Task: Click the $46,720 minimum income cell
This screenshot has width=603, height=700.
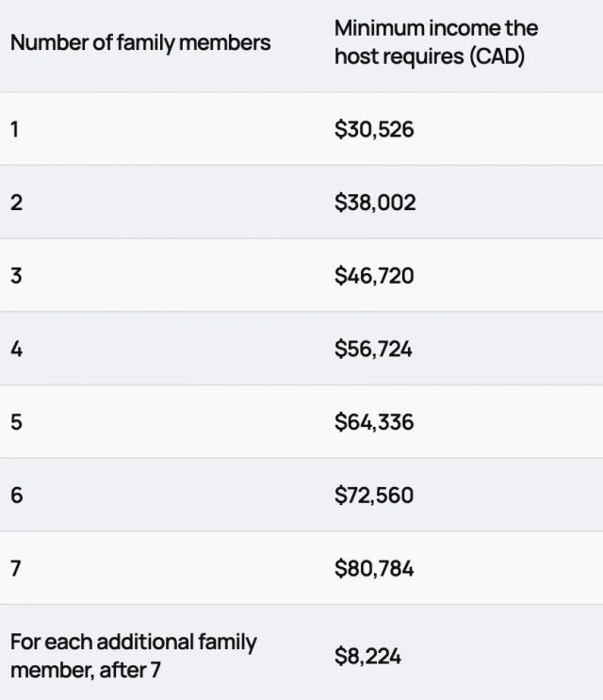Action: pos(374,276)
